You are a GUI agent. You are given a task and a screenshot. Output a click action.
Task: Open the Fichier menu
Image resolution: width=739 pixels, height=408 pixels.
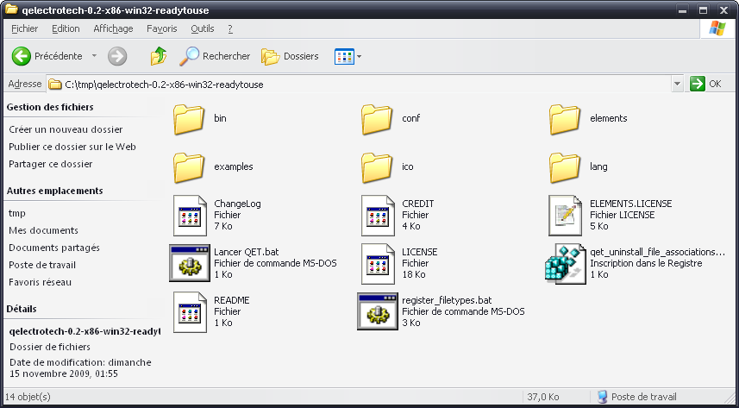coord(24,28)
